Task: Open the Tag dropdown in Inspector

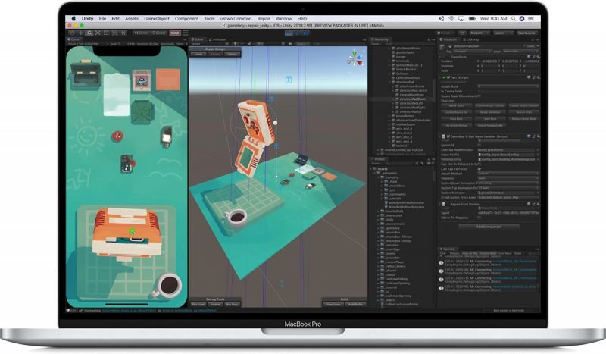Action: [x=473, y=51]
